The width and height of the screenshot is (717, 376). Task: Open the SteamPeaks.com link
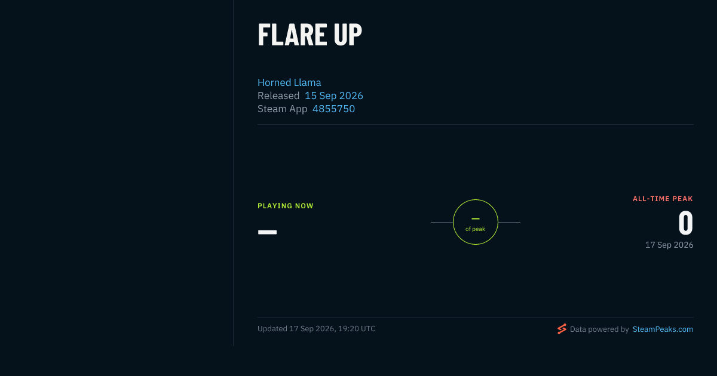[x=663, y=329]
